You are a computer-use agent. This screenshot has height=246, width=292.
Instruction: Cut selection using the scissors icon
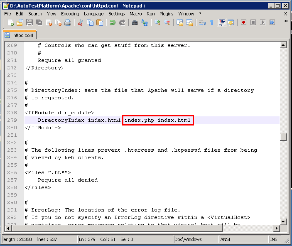coord(81,22)
